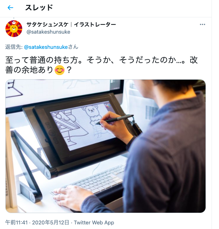
Task: Open the tweet's three-dot more menu
Action: (202, 24)
